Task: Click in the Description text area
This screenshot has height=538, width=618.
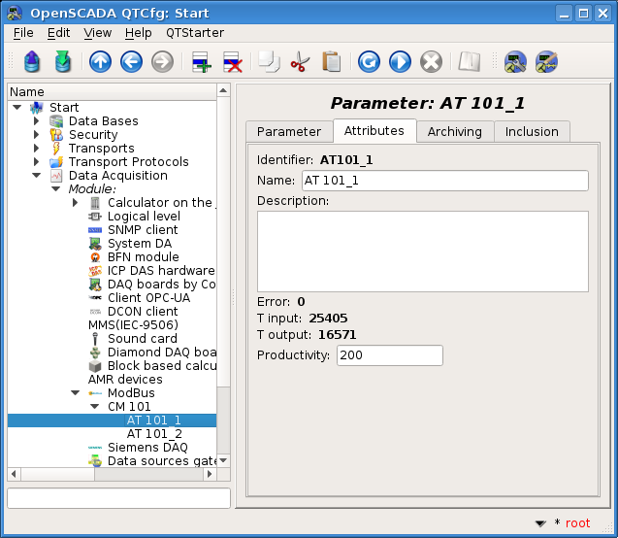Action: (x=423, y=252)
